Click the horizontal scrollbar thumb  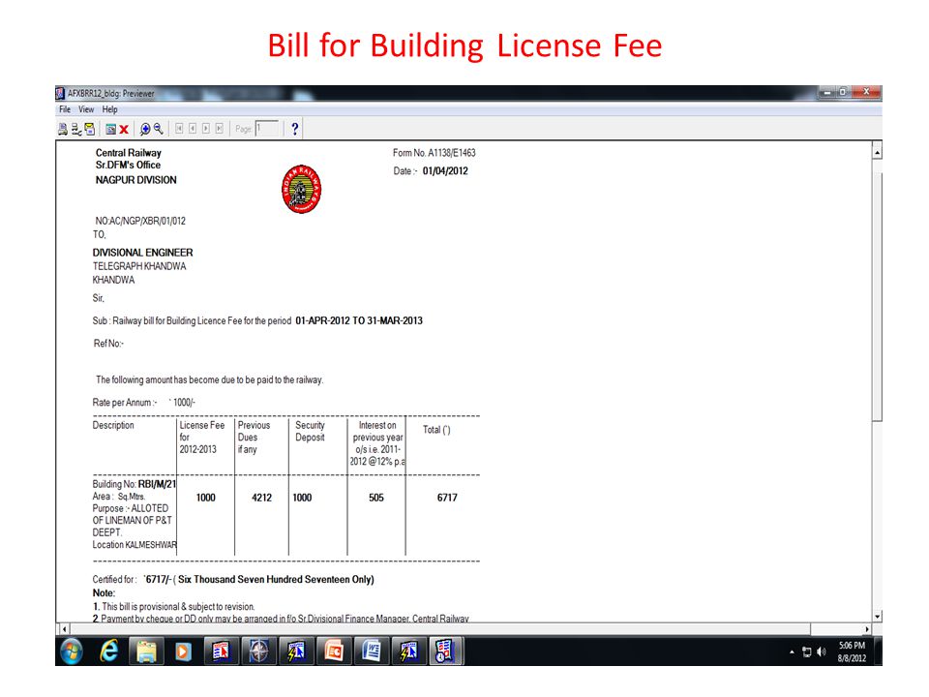pos(440,629)
